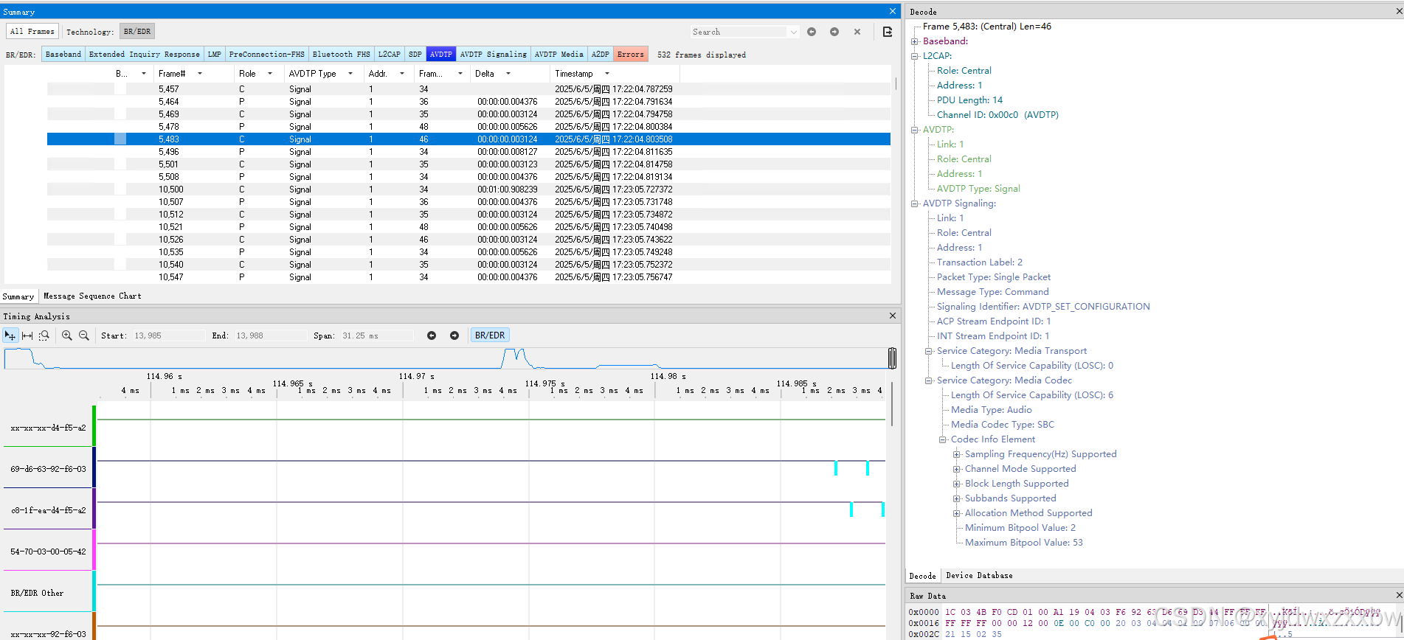Open the Device Database tab

click(979, 576)
